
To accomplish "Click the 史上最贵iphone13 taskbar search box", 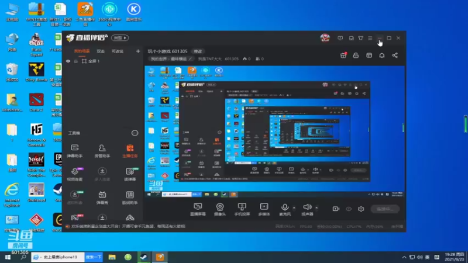I will [58, 257].
